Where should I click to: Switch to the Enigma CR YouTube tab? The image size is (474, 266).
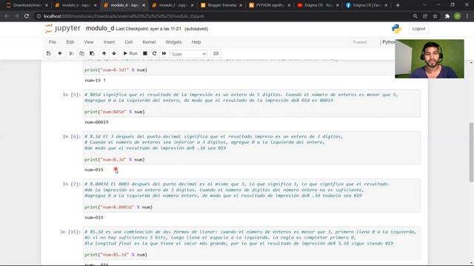tap(318, 5)
